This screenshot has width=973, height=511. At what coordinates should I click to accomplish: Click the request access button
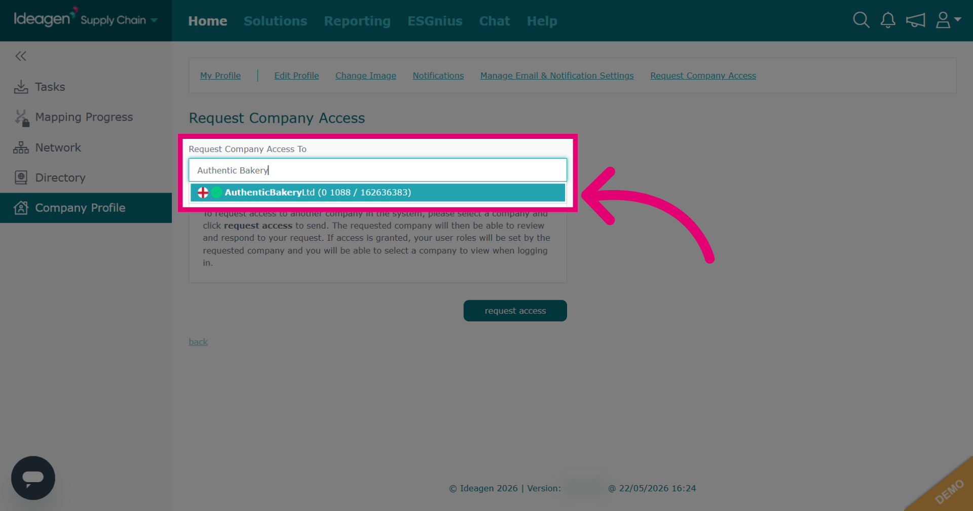515,311
